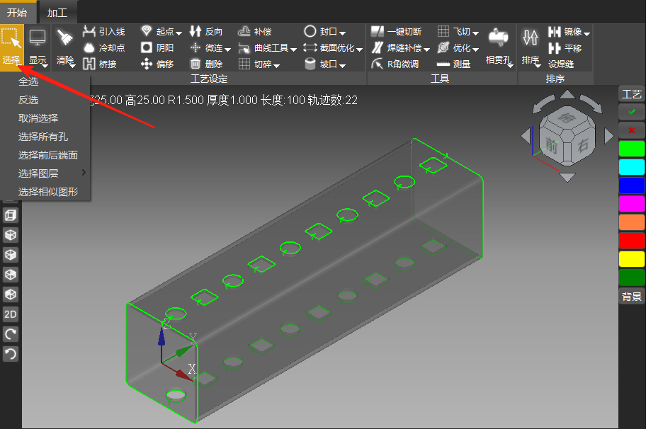Click the 桥接 bridge tool

click(99, 64)
